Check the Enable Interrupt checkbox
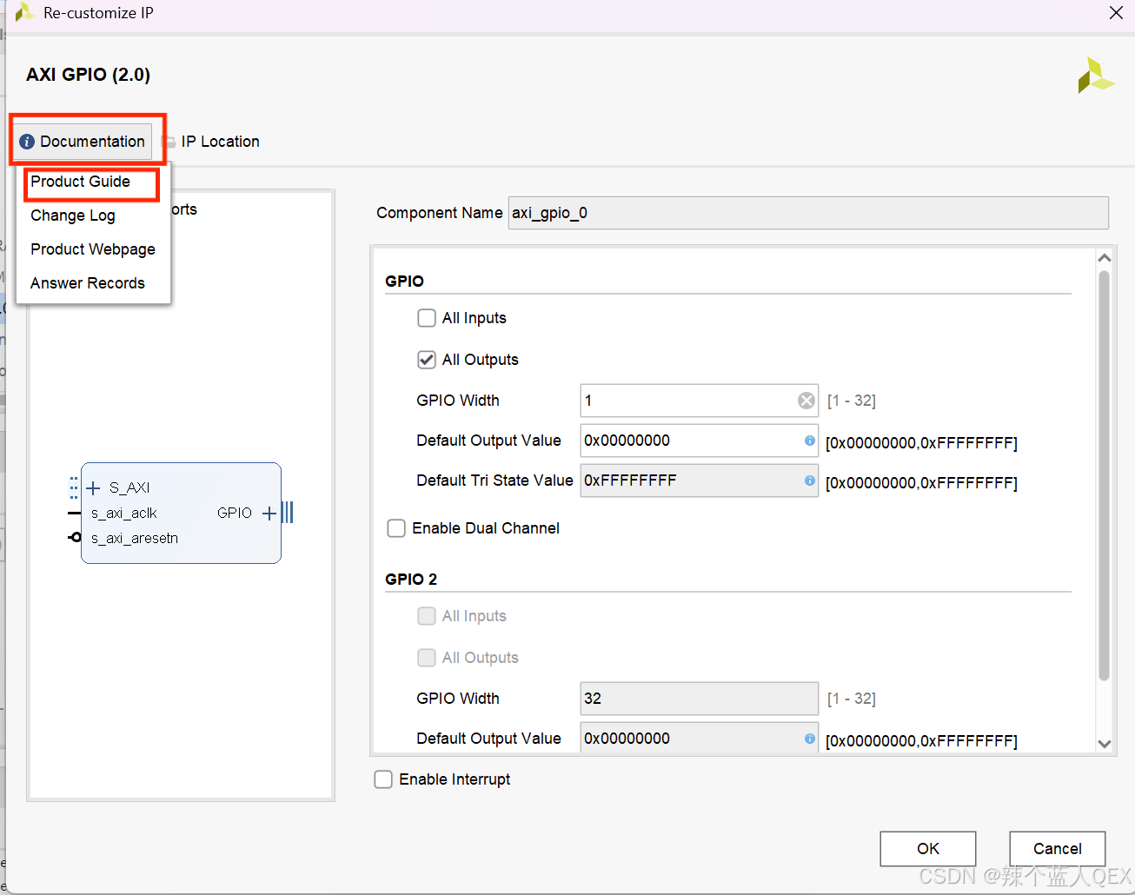 (383, 779)
